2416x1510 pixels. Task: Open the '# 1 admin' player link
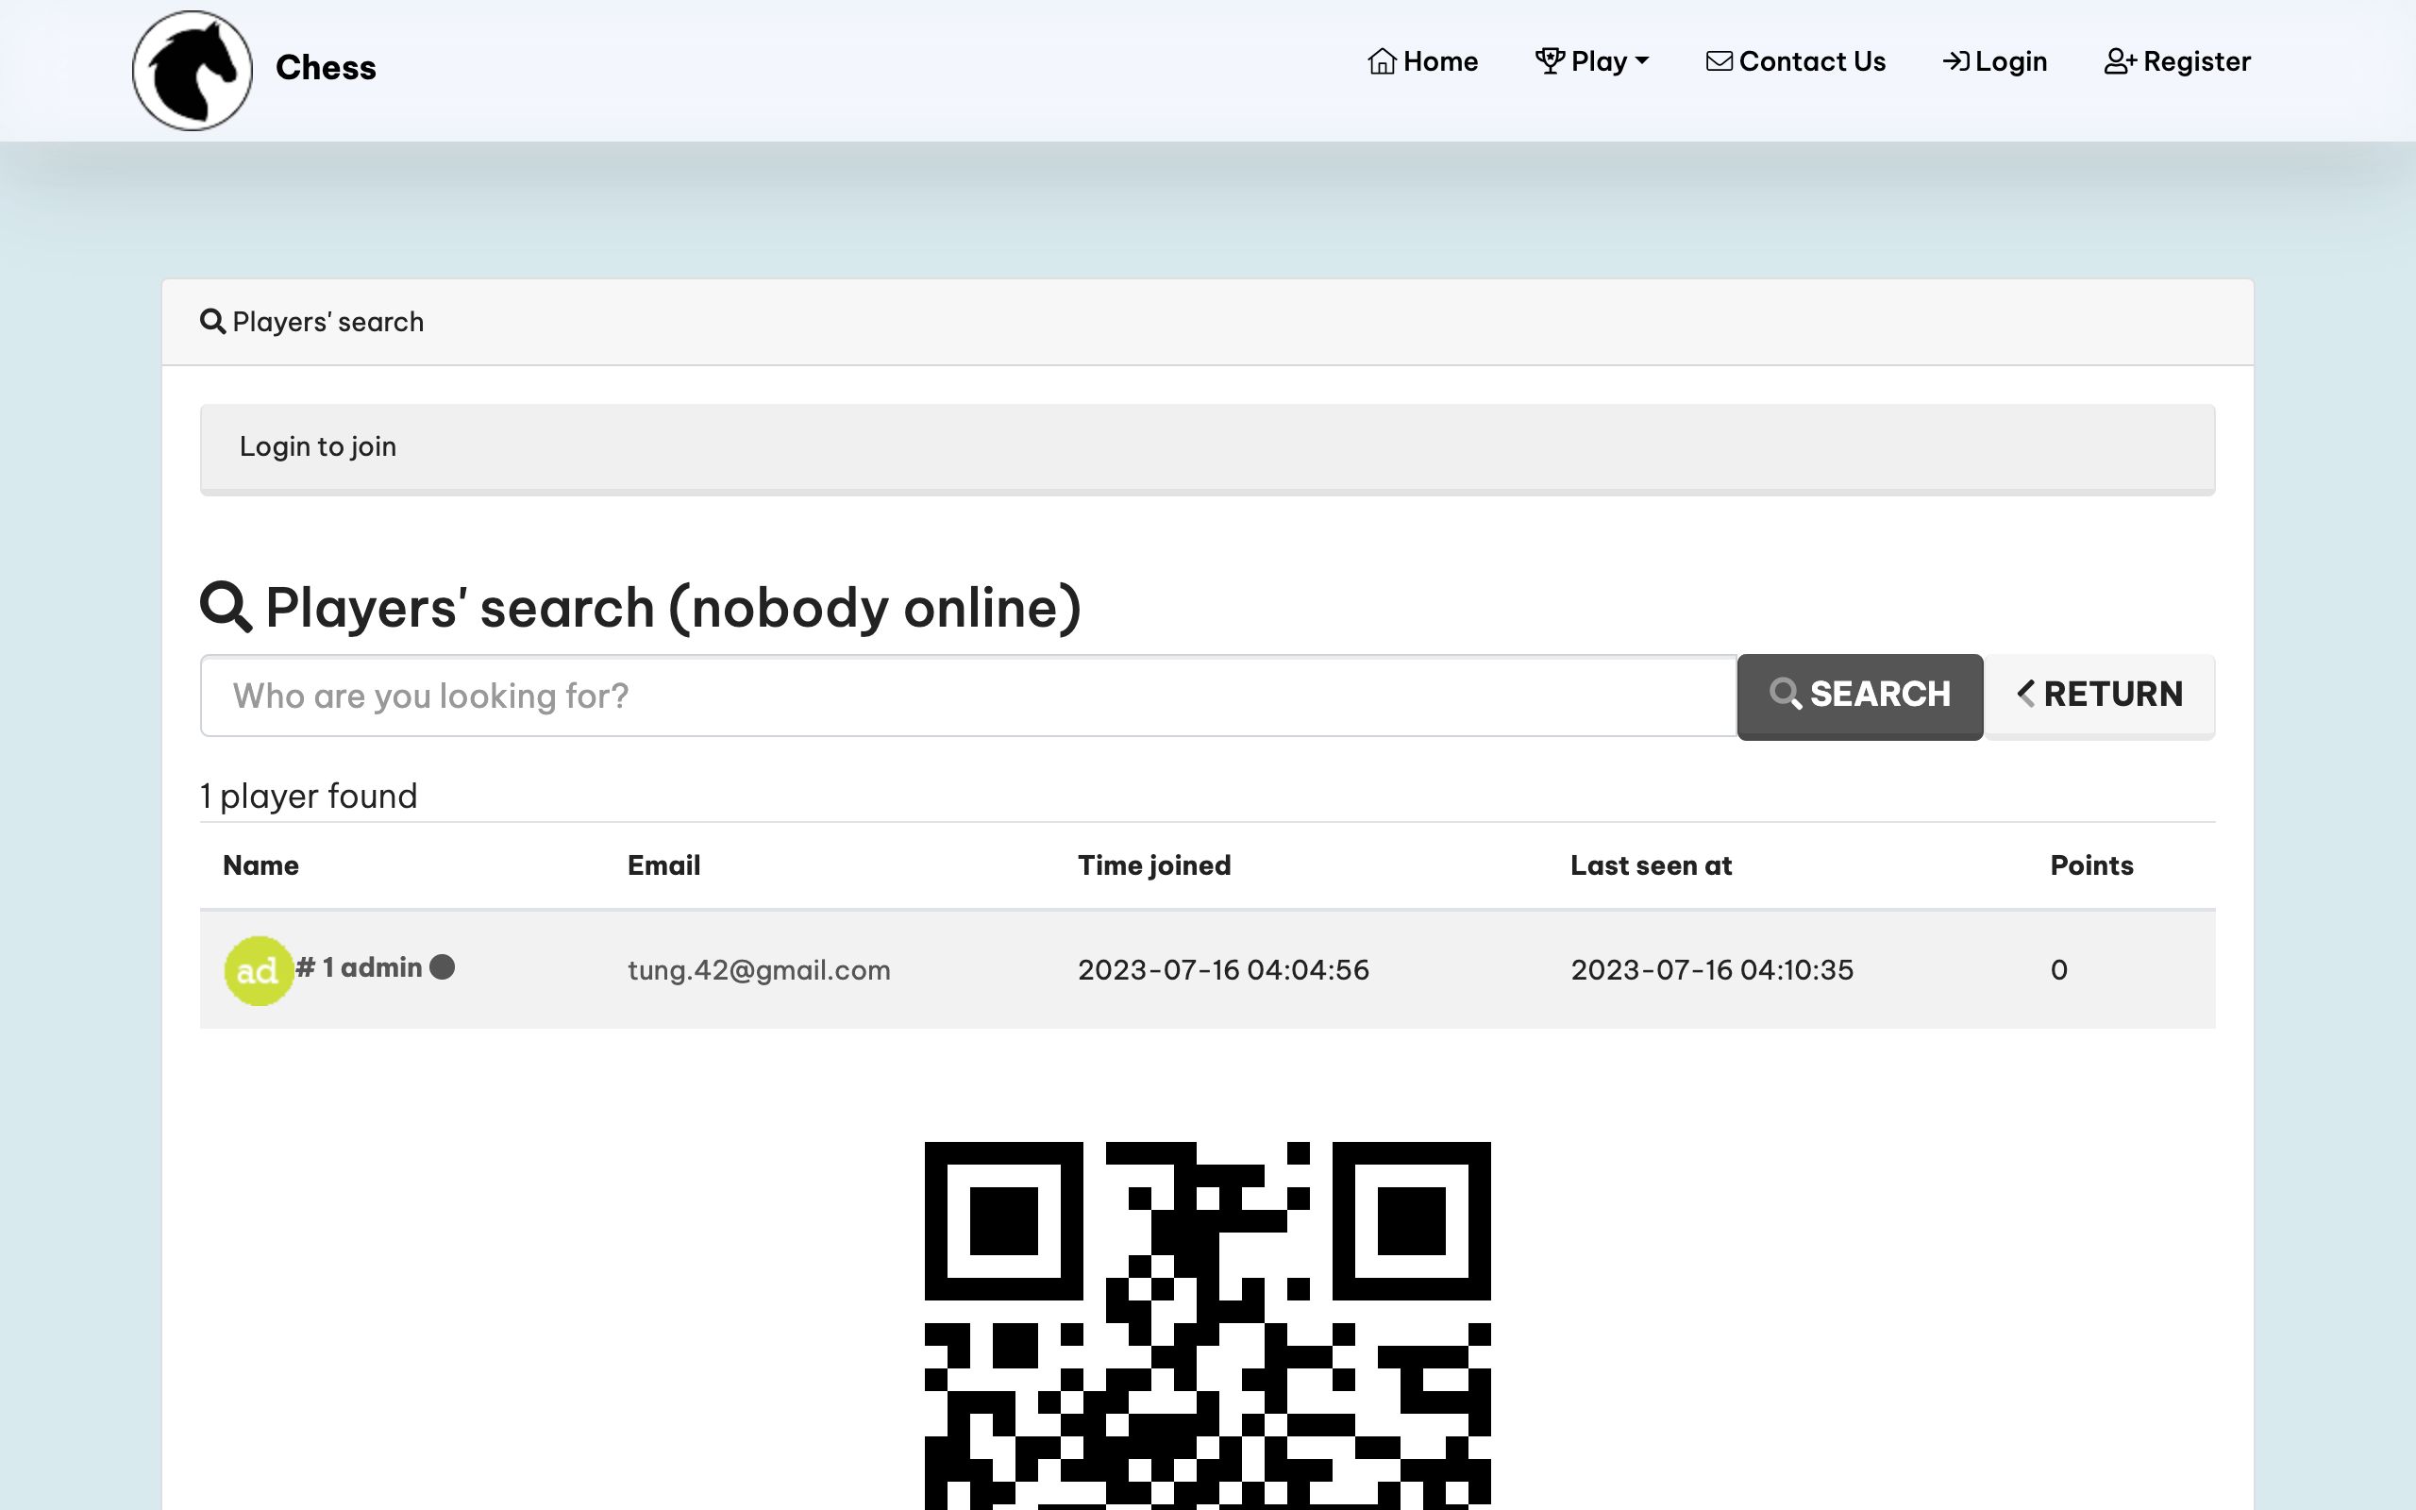click(360, 967)
